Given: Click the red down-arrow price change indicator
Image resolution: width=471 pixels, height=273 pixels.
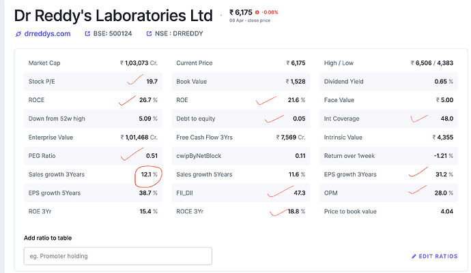Looking at the screenshot, I should [257, 12].
